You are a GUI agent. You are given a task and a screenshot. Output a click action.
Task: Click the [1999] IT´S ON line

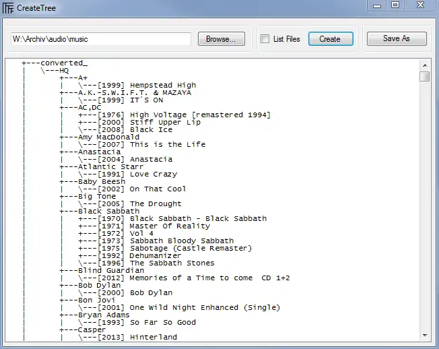121,100
